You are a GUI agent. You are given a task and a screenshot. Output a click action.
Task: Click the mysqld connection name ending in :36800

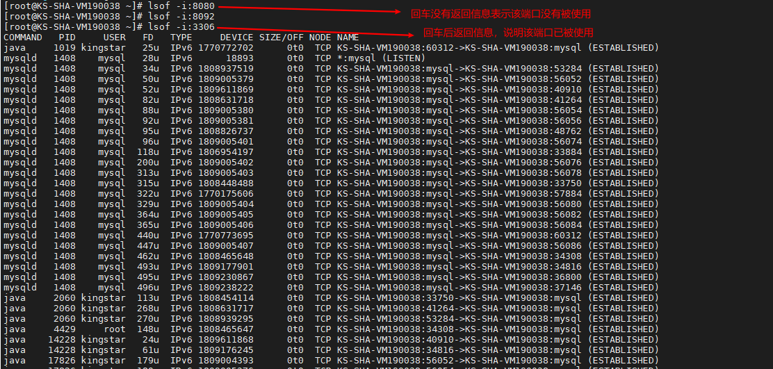498,277
